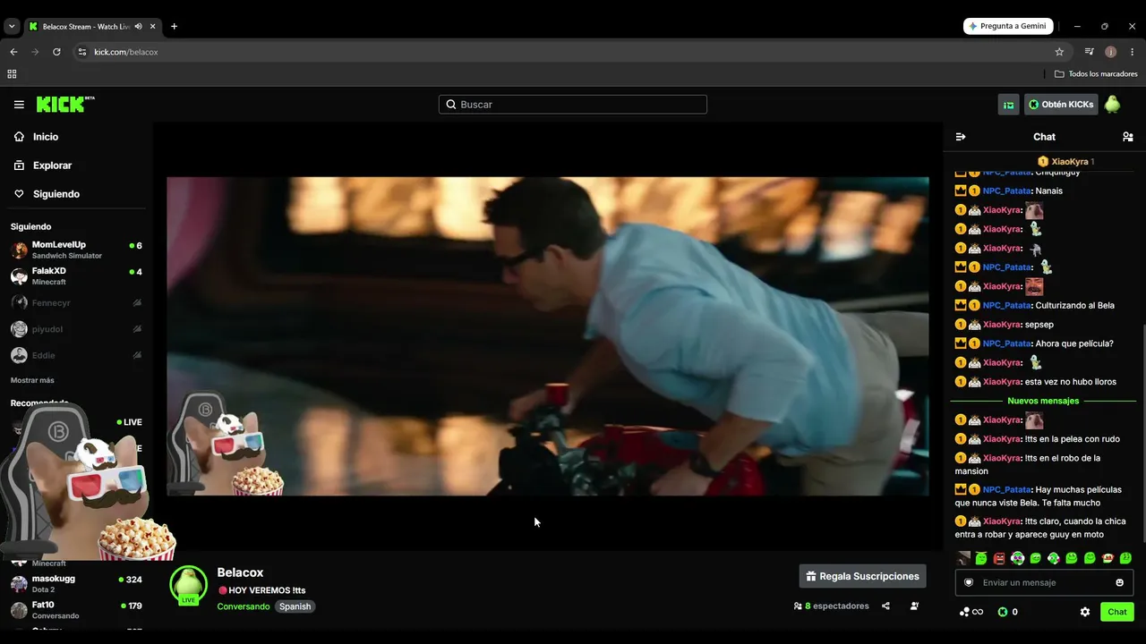The image size is (1146, 644).
Task: Close the Belacox Stream tab
Action: click(153, 27)
